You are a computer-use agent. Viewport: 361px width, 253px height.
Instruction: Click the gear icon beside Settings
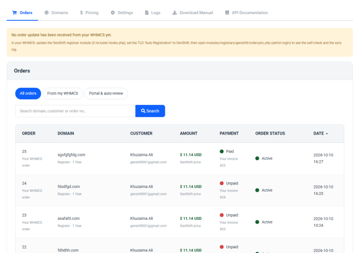[x=113, y=13]
